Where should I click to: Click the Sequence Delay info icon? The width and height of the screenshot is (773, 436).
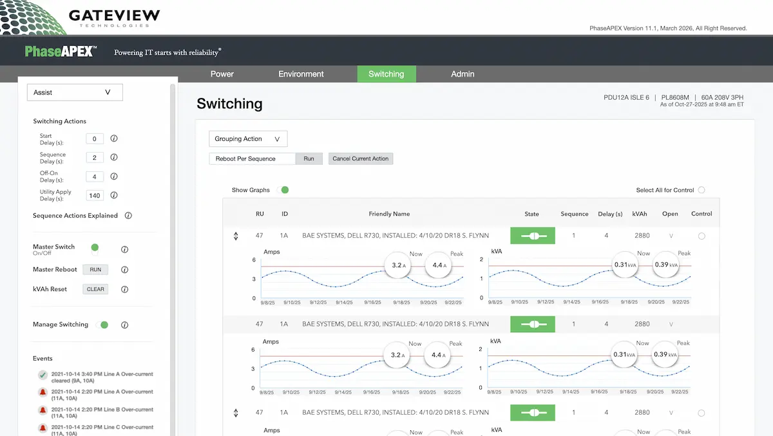[x=114, y=158]
